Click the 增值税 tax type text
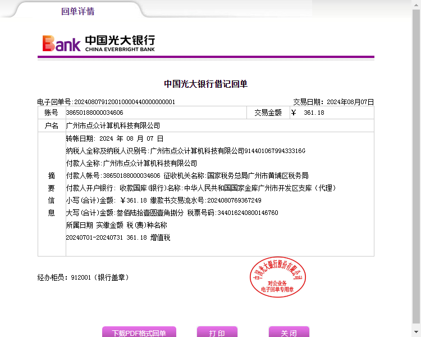Screen dimensions: 421x337 click(x=161, y=237)
